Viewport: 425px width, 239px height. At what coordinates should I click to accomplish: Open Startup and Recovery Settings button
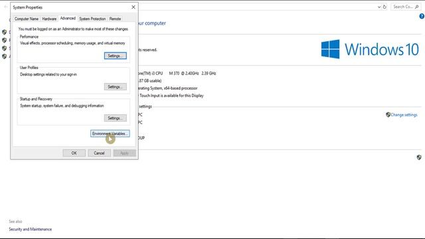[115, 118]
